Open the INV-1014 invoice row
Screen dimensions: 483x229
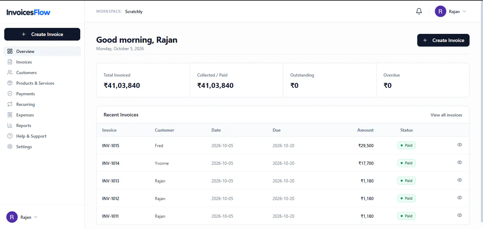point(283,163)
